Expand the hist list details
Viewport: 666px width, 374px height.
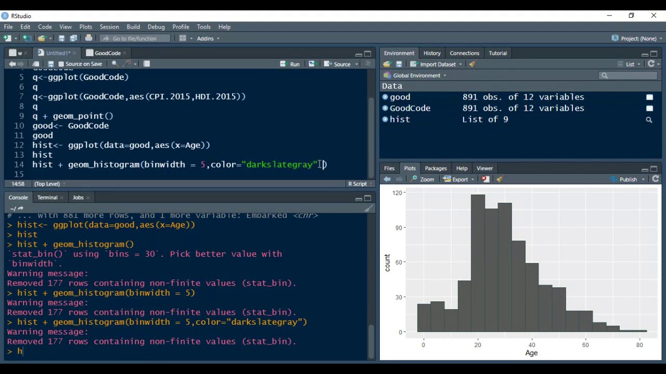tap(385, 119)
